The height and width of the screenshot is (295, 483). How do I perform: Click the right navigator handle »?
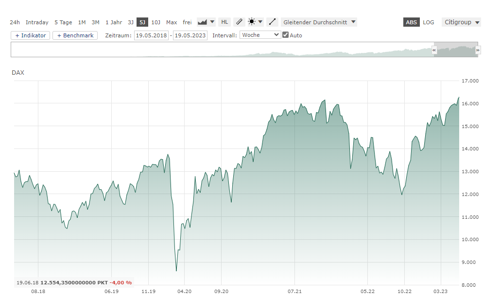click(x=478, y=50)
